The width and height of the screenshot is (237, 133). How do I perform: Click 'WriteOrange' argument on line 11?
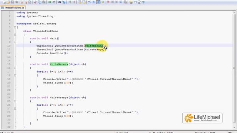94,50
